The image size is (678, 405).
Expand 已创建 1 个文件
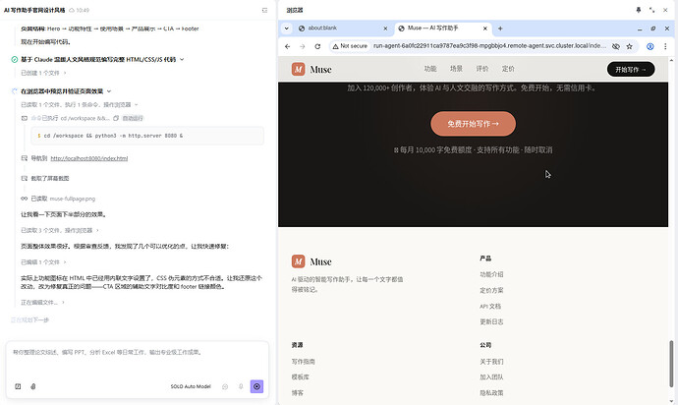point(43,73)
